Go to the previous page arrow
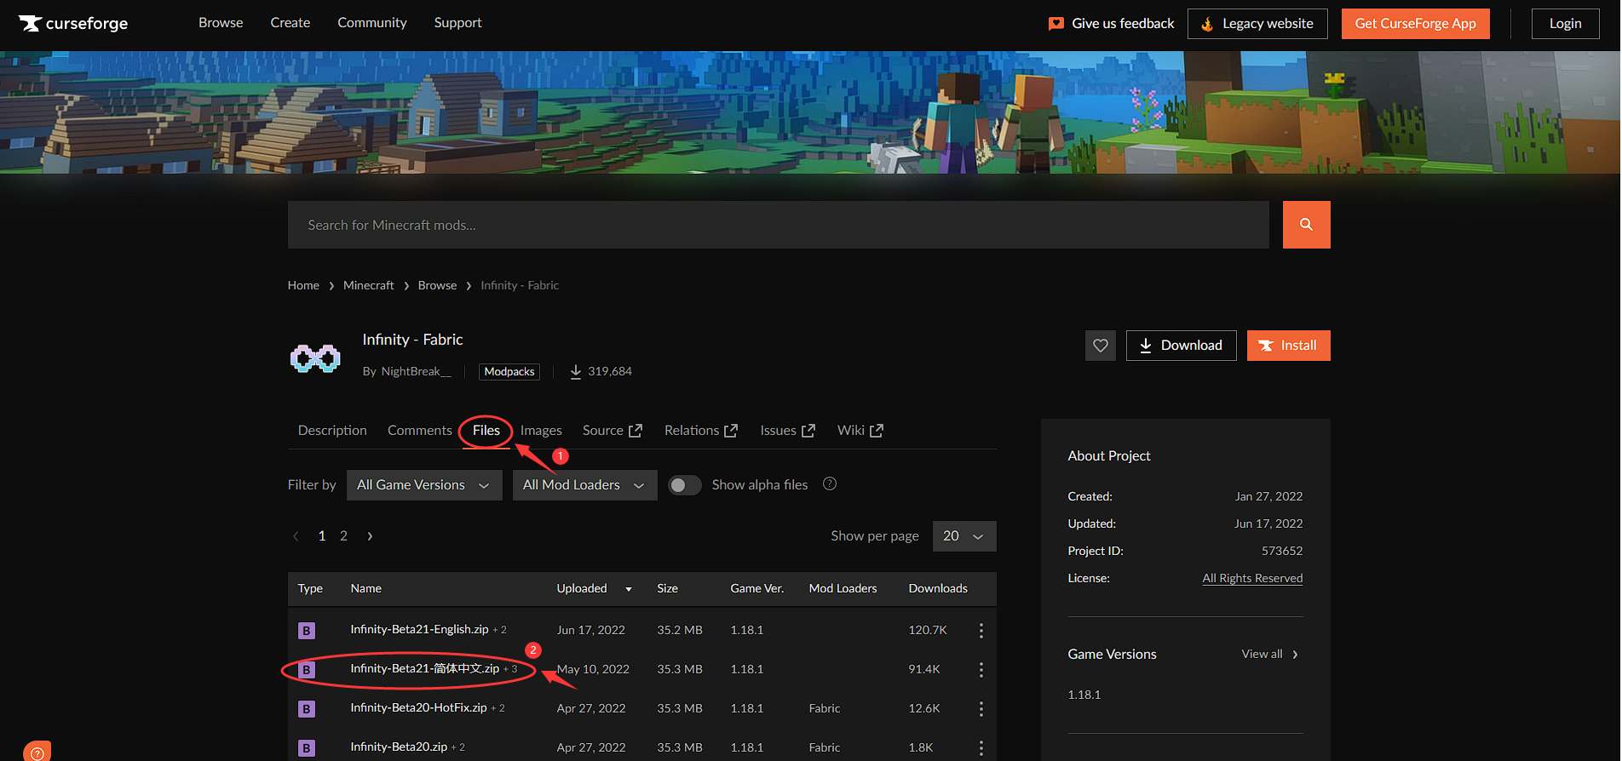 point(296,535)
